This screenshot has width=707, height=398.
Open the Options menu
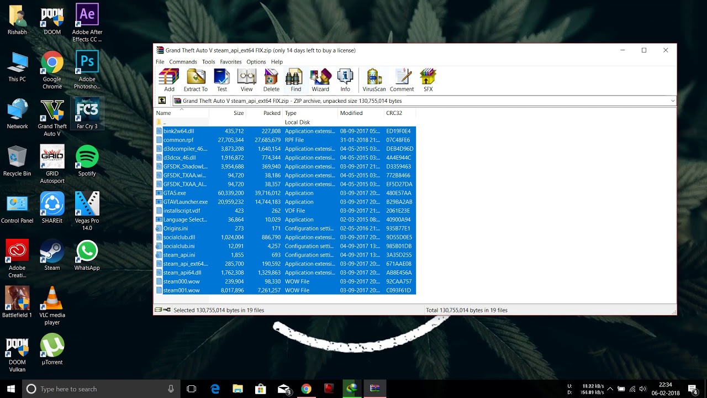[x=256, y=62]
